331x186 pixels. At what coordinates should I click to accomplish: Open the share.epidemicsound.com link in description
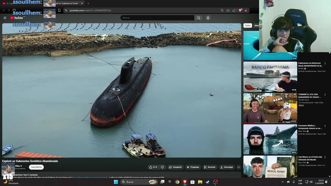coord(89,177)
